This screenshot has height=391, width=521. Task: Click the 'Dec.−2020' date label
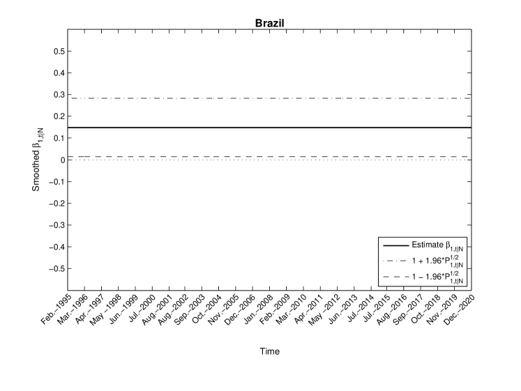459,309
